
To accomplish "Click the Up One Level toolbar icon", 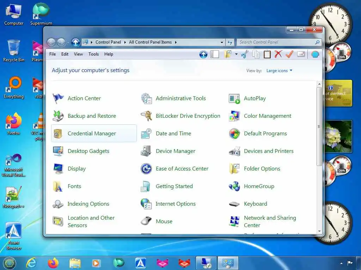I will pos(203,54).
